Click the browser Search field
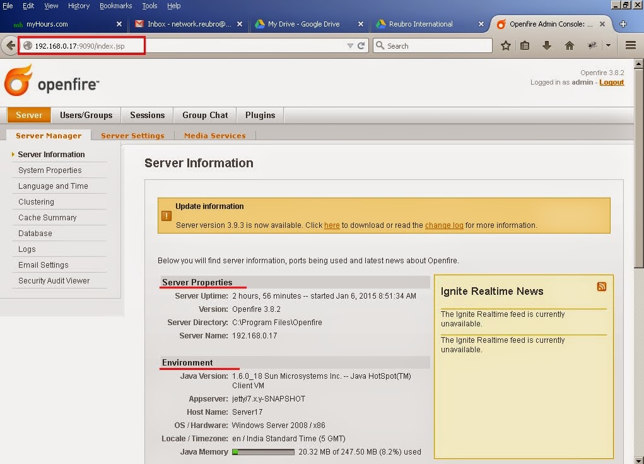The image size is (644, 464). point(432,45)
